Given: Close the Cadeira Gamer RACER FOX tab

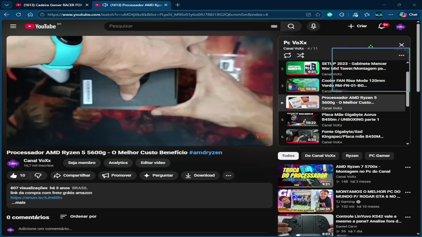Looking at the screenshot, I should coord(87,5).
